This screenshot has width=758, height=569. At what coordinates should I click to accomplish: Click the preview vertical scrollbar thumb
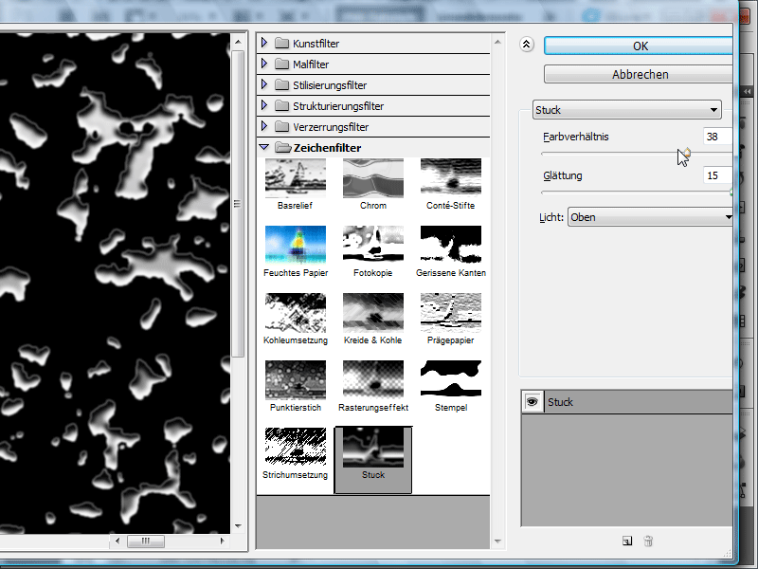(238, 204)
